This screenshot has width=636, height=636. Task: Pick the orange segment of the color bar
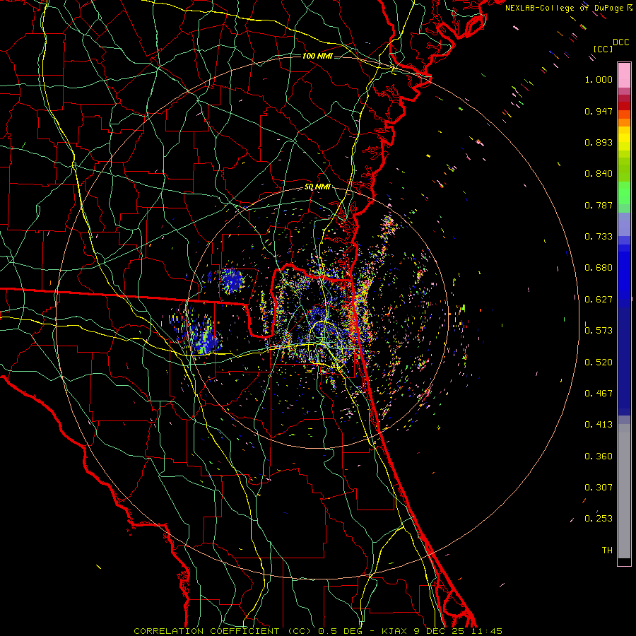(624, 122)
